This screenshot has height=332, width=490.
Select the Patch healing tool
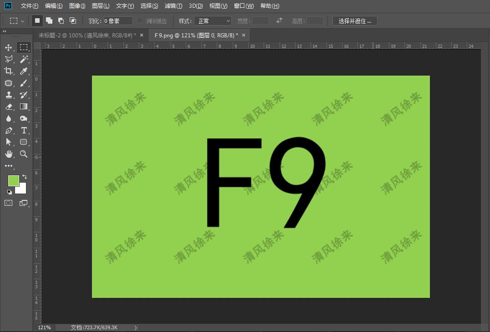point(9,83)
